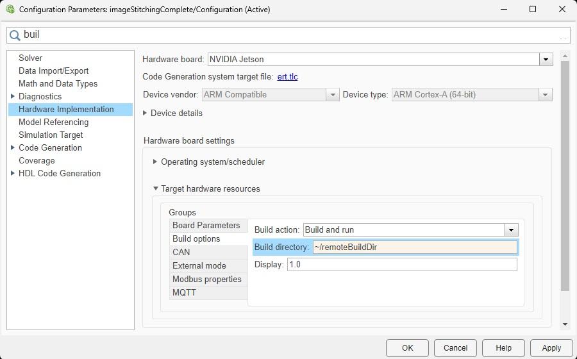The image size is (577, 359).
Task: Maximize the Configuration Parameters window
Action: click(x=533, y=9)
